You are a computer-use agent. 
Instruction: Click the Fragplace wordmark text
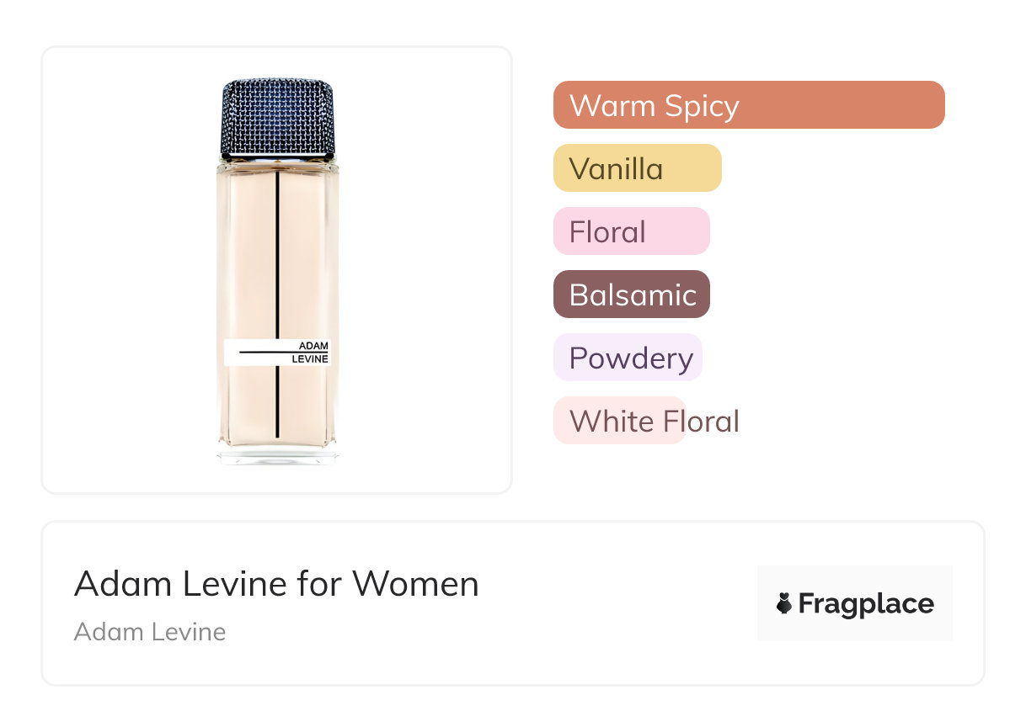(x=866, y=603)
